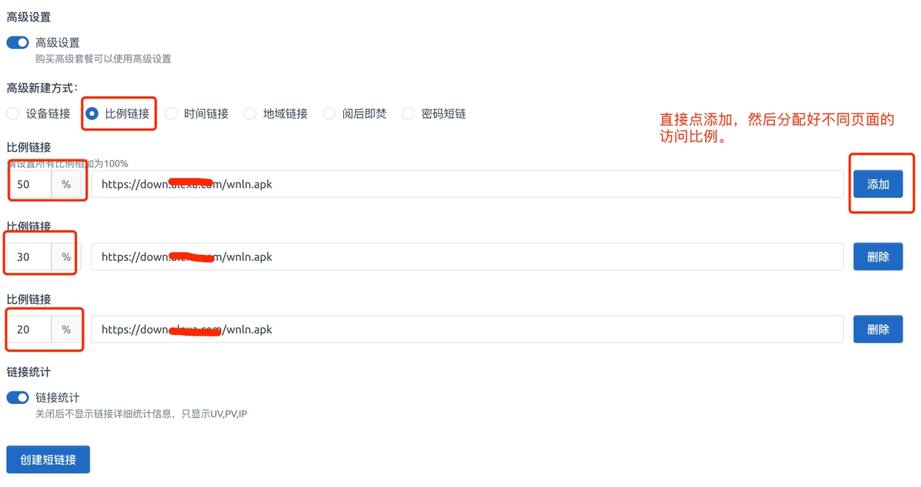Choose the 时间链接 creation method
The width and height of the screenshot is (921, 487).
click(171, 113)
